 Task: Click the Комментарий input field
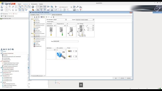(74, 22)
